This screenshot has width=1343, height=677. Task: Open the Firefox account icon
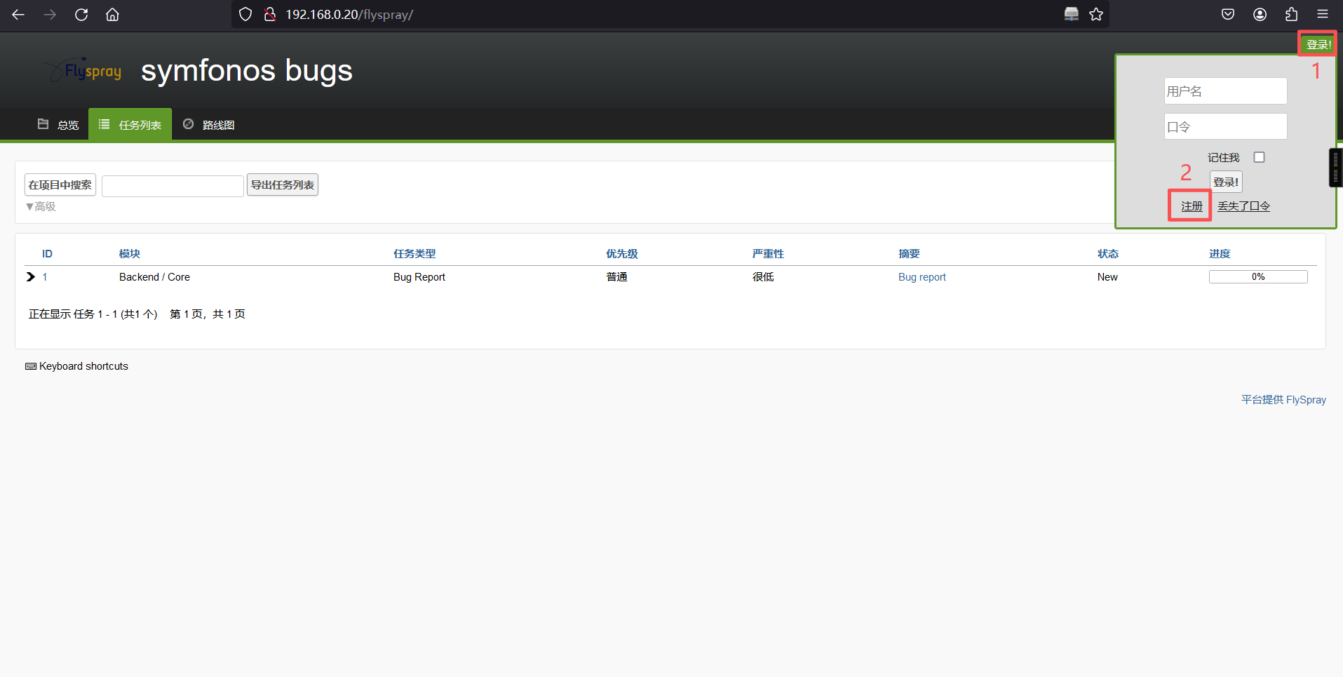(1260, 14)
